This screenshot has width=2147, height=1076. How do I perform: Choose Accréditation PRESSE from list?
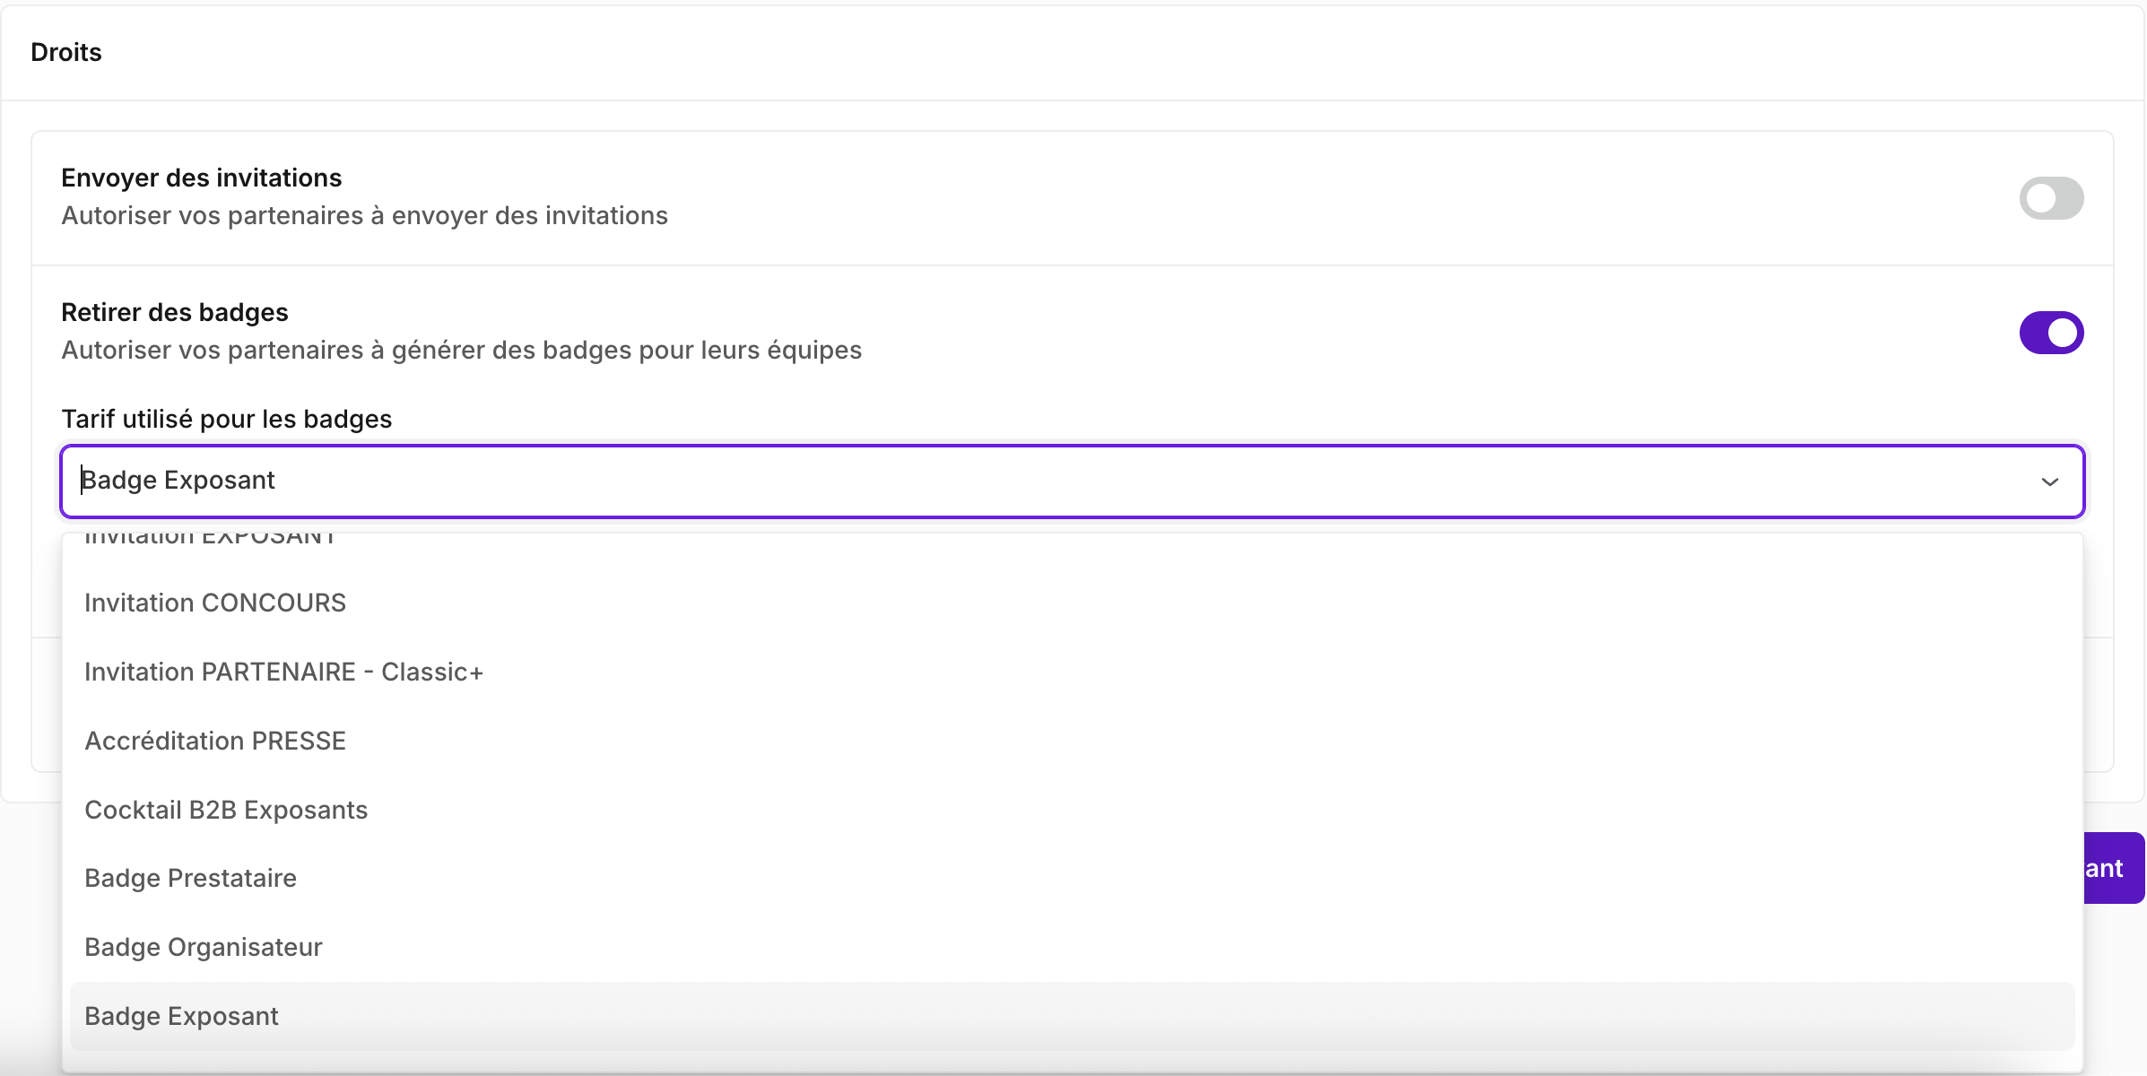coord(215,741)
